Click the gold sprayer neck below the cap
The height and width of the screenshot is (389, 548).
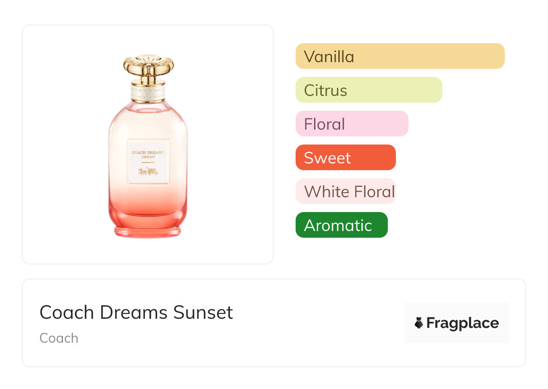(148, 81)
